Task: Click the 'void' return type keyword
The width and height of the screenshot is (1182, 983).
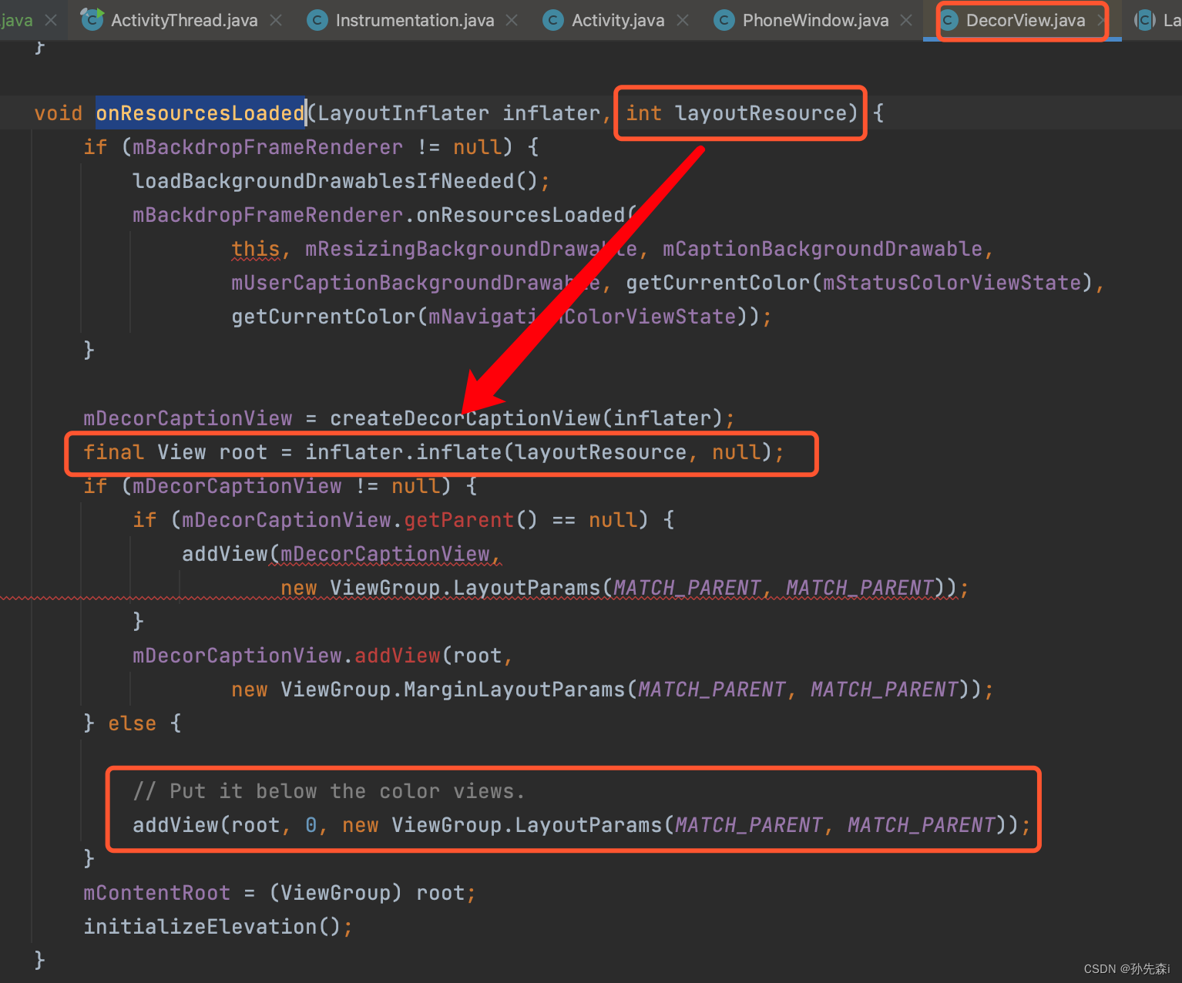Action: [x=59, y=113]
